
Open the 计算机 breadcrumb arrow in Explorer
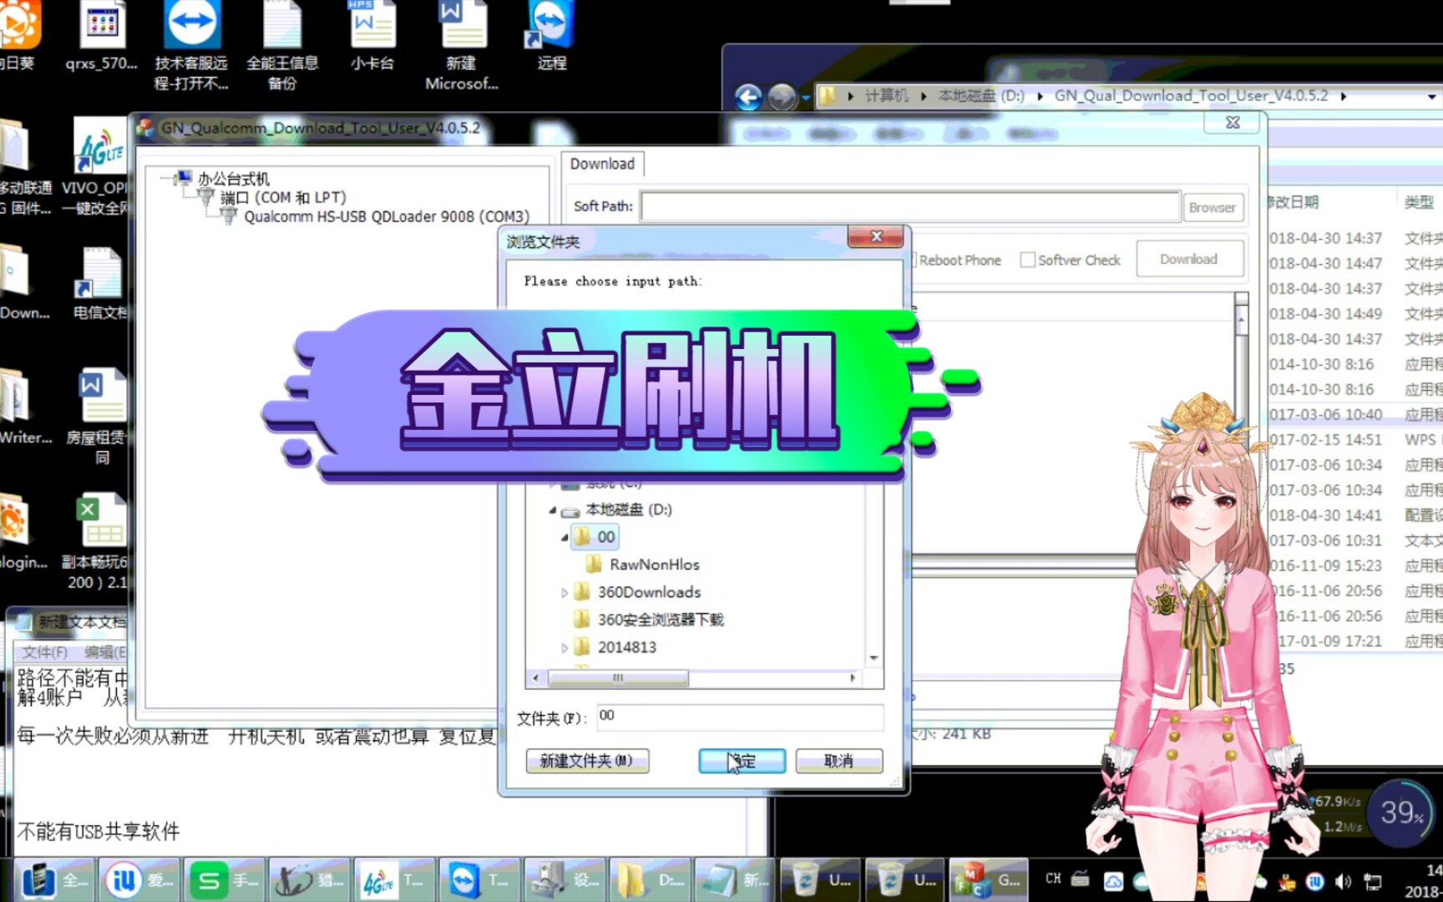click(x=924, y=96)
